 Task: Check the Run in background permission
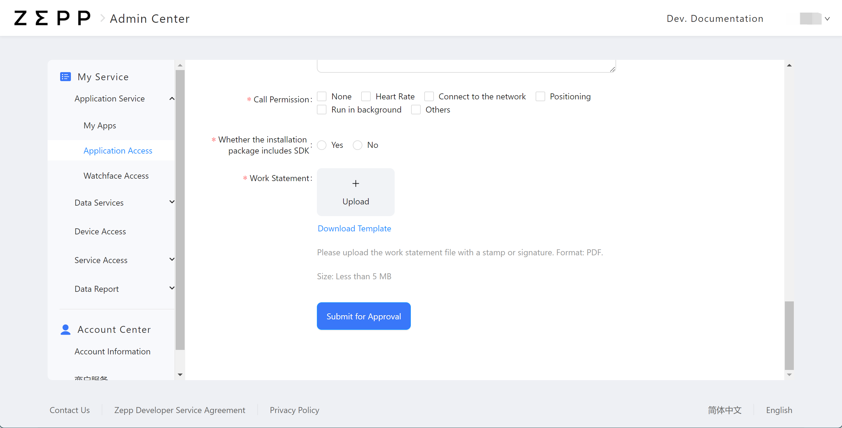tap(322, 110)
